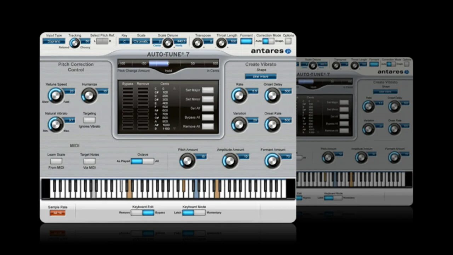Viewport: 453px width, 255px height.
Task: Click the Target Notes Via MIDI button
Action: (90, 161)
